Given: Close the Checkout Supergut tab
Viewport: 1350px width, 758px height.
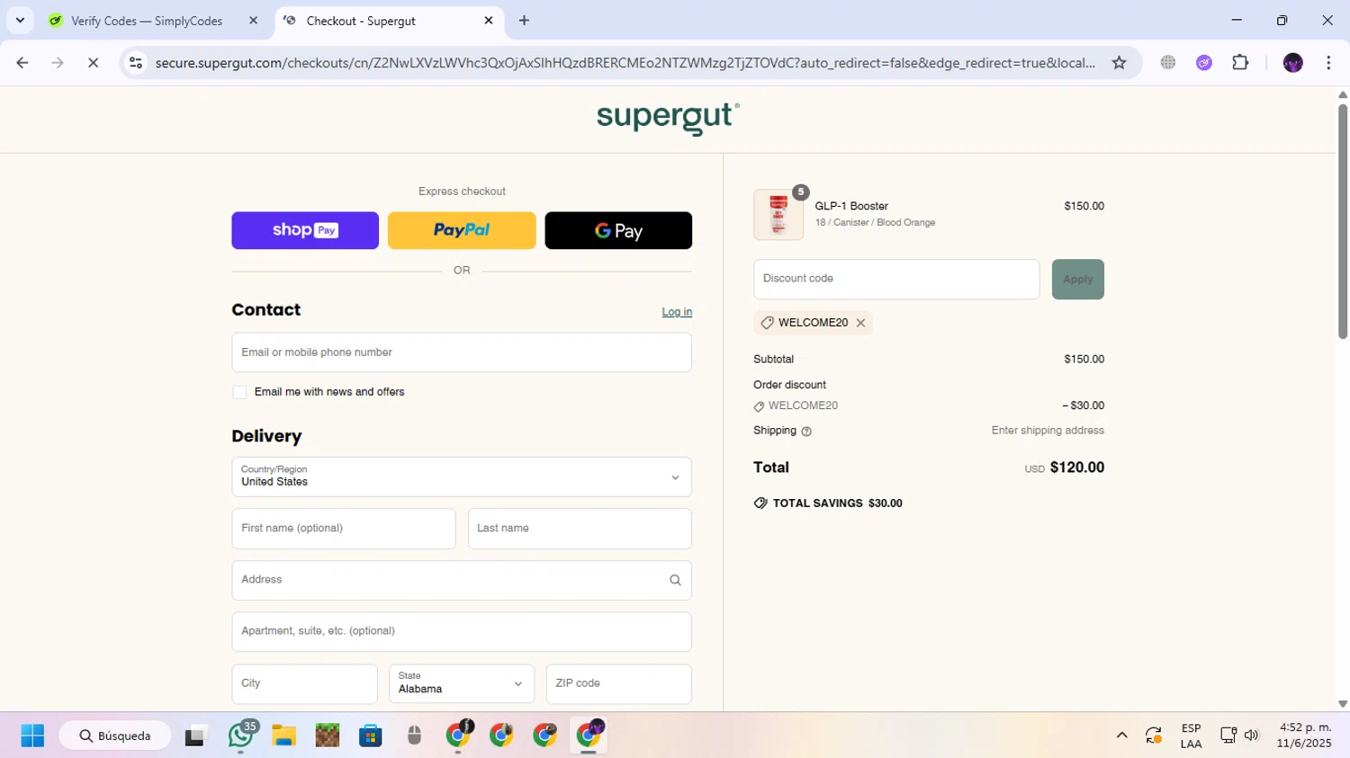Looking at the screenshot, I should [x=489, y=21].
